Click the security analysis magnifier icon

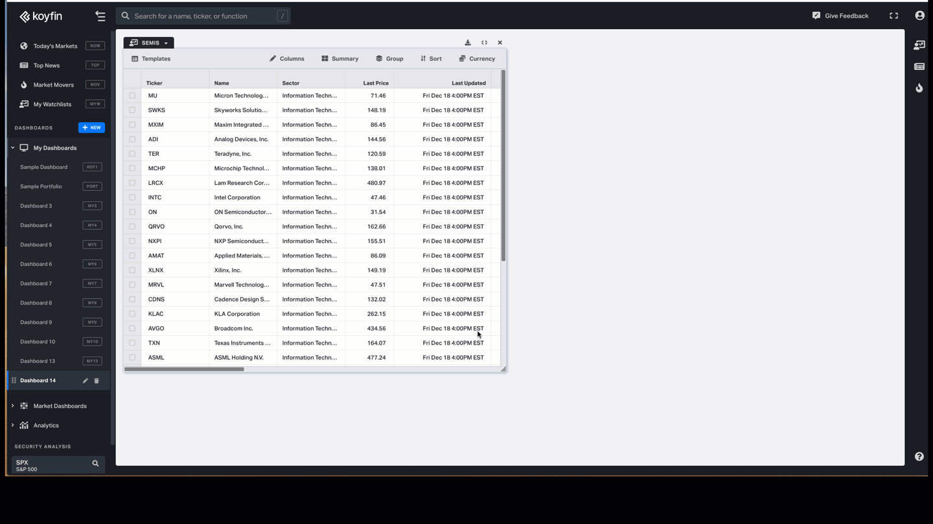pyautogui.click(x=95, y=464)
